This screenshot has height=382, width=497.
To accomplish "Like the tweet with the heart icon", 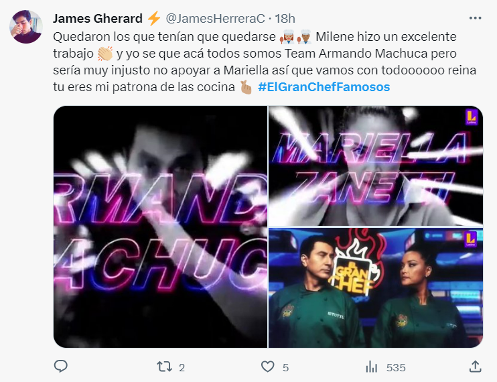I will tap(267, 367).
